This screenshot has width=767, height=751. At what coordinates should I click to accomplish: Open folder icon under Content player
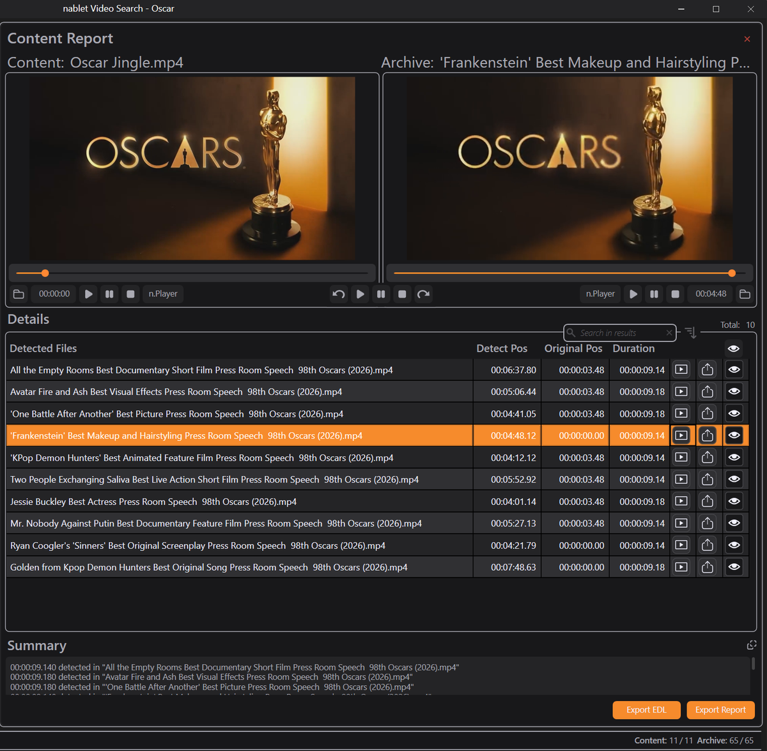pyautogui.click(x=19, y=294)
